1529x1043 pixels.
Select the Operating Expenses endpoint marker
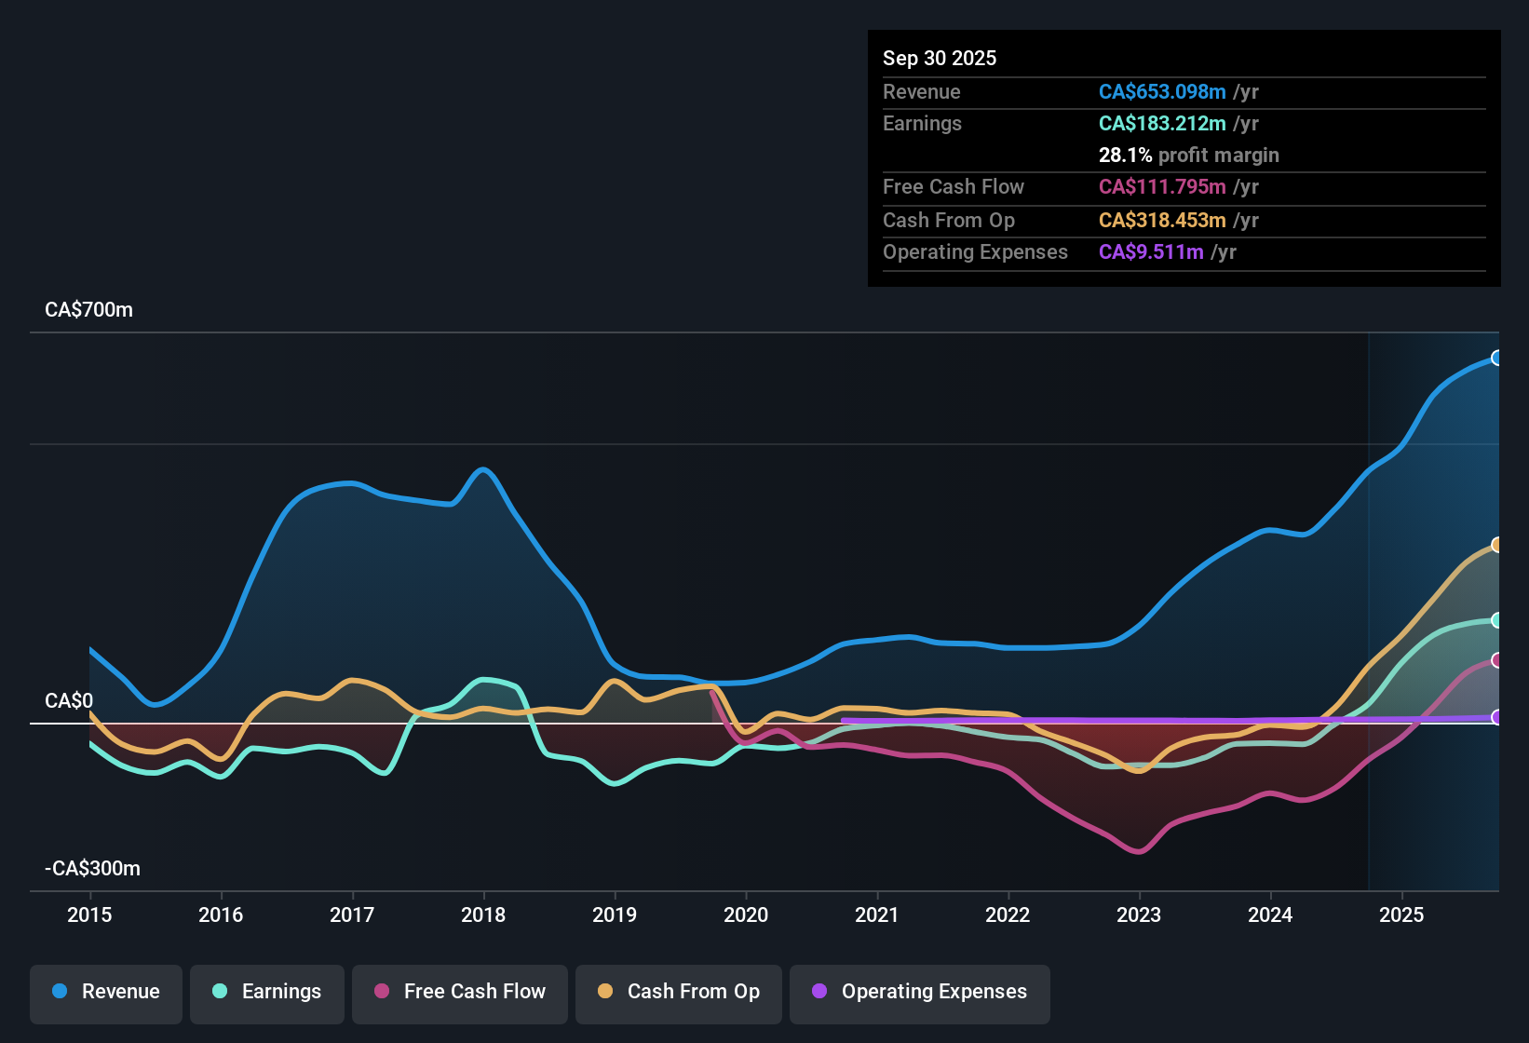pyautogui.click(x=1496, y=717)
